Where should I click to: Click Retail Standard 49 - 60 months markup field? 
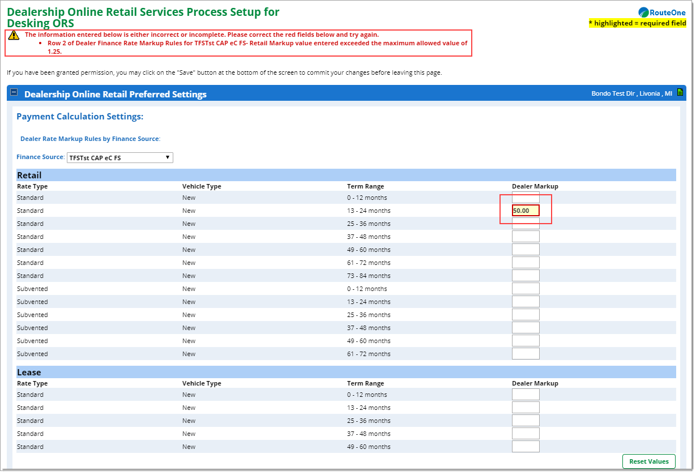pyautogui.click(x=526, y=250)
